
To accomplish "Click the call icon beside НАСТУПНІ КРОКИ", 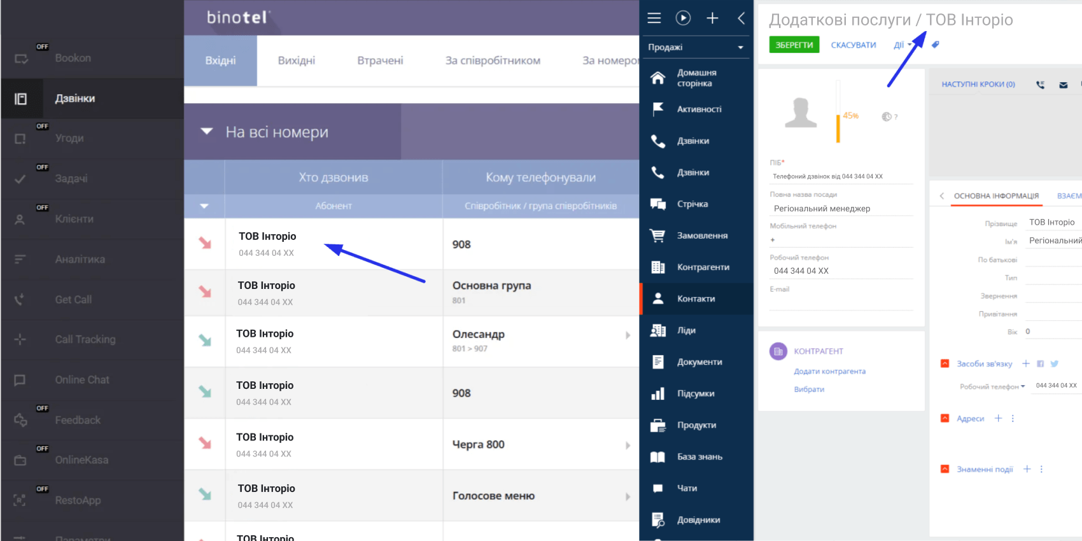I will 1040,85.
